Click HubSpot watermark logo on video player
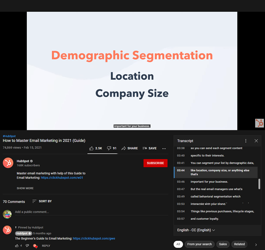This screenshot has height=250, width=265. (259, 123)
